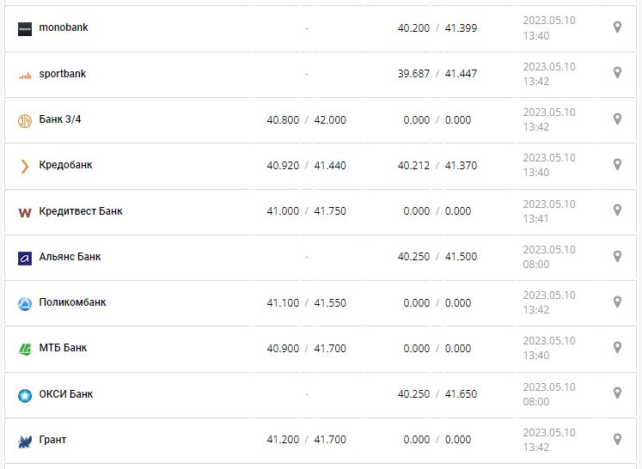Click the Грант logo icon

click(24, 441)
